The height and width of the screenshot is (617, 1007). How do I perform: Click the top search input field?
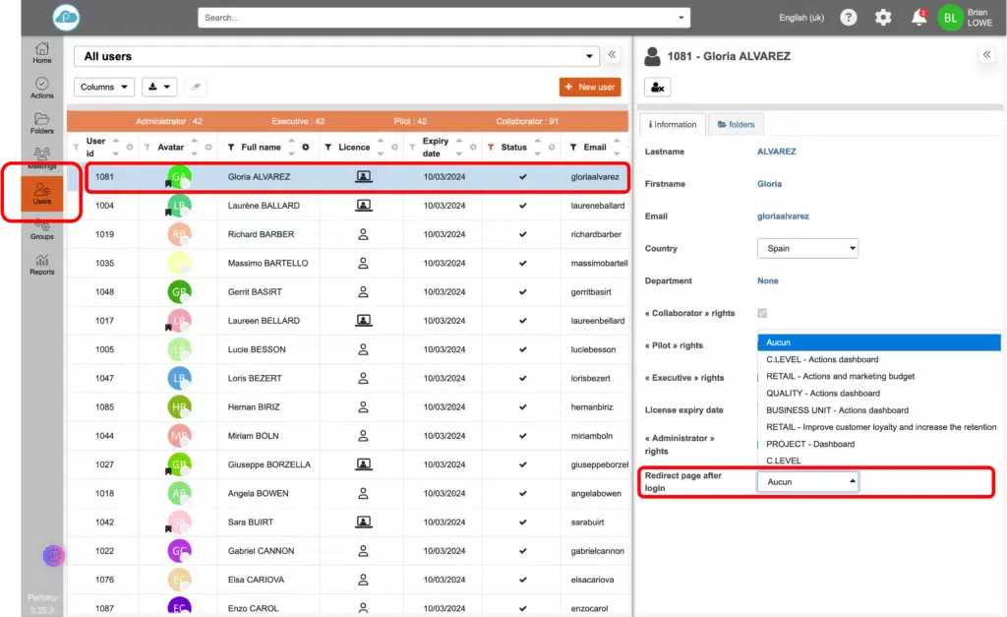pos(444,18)
